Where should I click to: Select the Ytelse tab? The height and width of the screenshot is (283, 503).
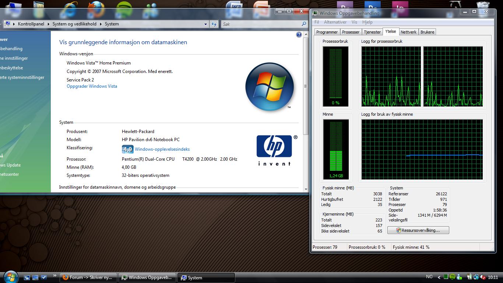(x=391, y=31)
